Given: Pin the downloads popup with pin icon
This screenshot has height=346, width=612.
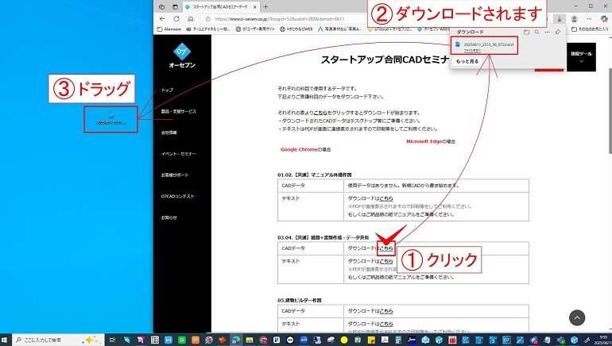Looking at the screenshot, I should 558,31.
